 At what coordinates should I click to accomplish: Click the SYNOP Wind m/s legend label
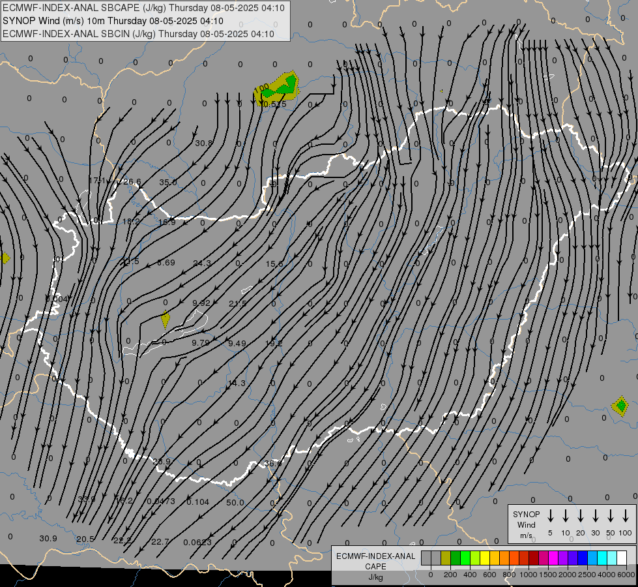click(x=526, y=525)
